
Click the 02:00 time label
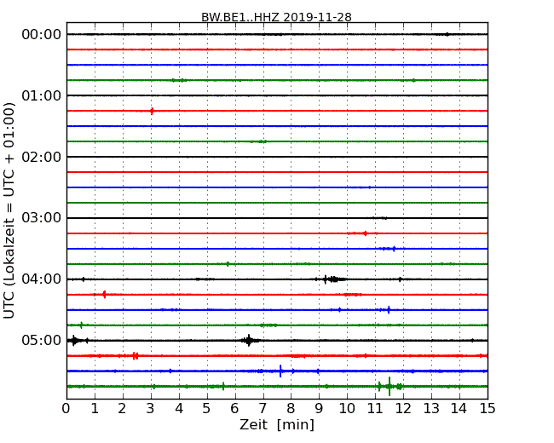click(42, 157)
